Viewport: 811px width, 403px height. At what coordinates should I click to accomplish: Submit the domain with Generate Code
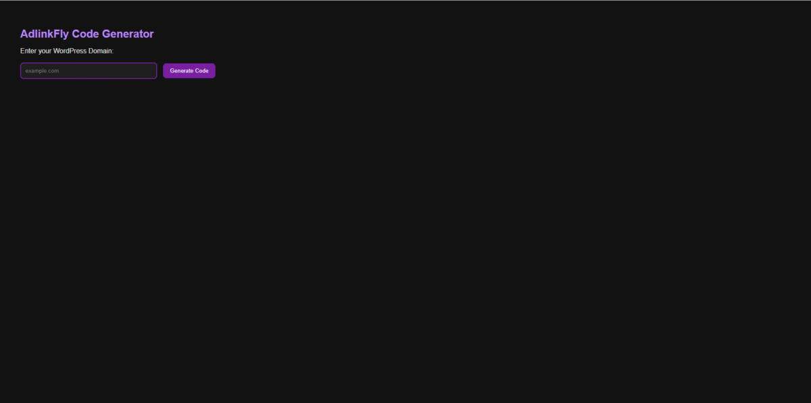189,71
